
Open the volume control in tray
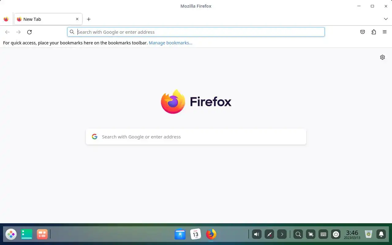257,234
